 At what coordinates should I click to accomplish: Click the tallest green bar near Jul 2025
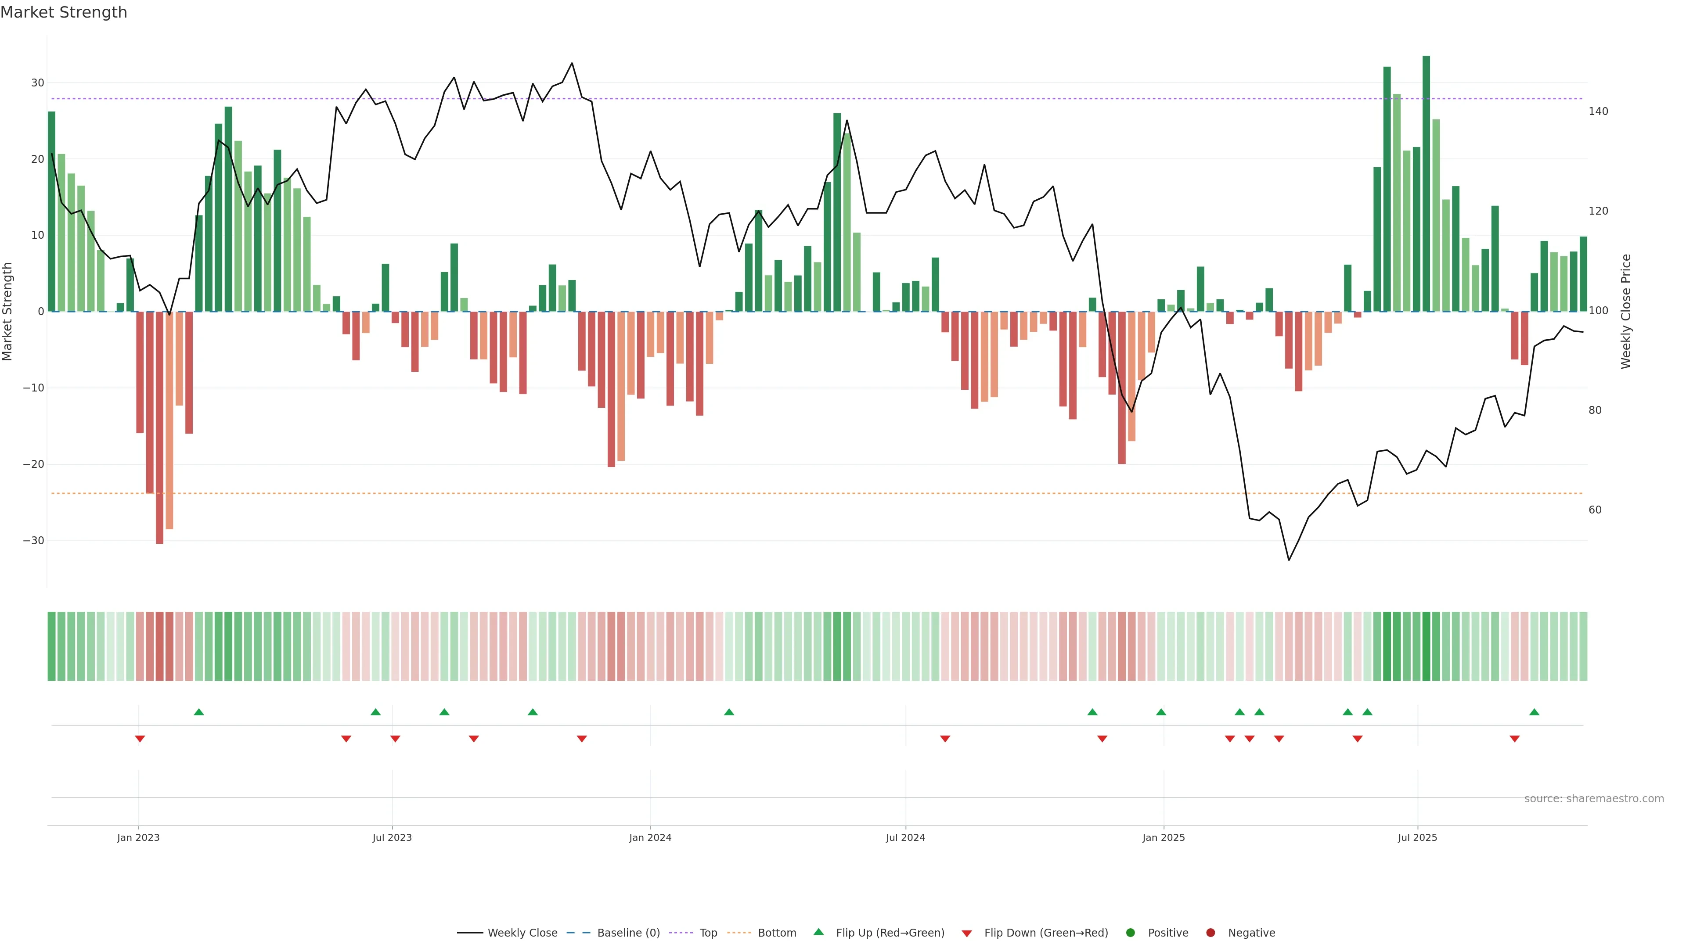pos(1426,183)
